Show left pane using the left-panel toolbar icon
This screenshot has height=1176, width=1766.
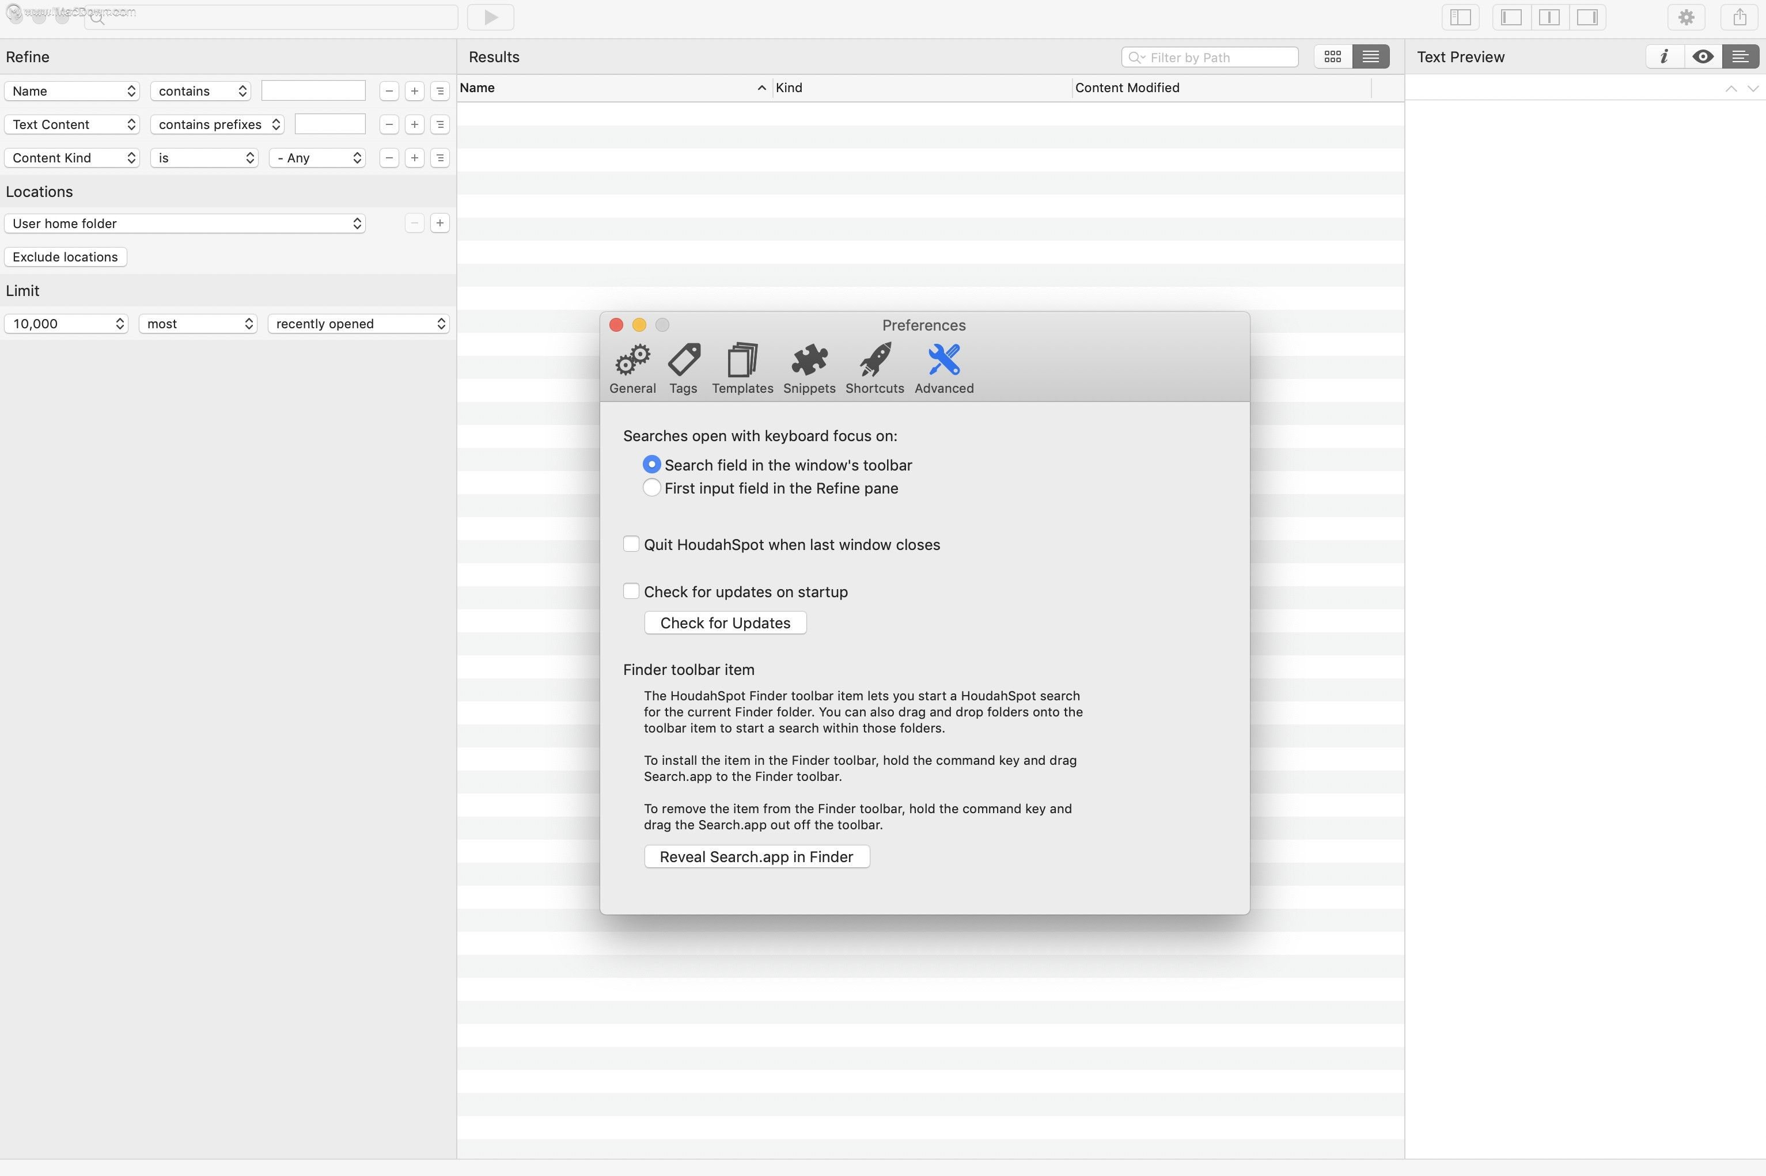[x=1511, y=17]
